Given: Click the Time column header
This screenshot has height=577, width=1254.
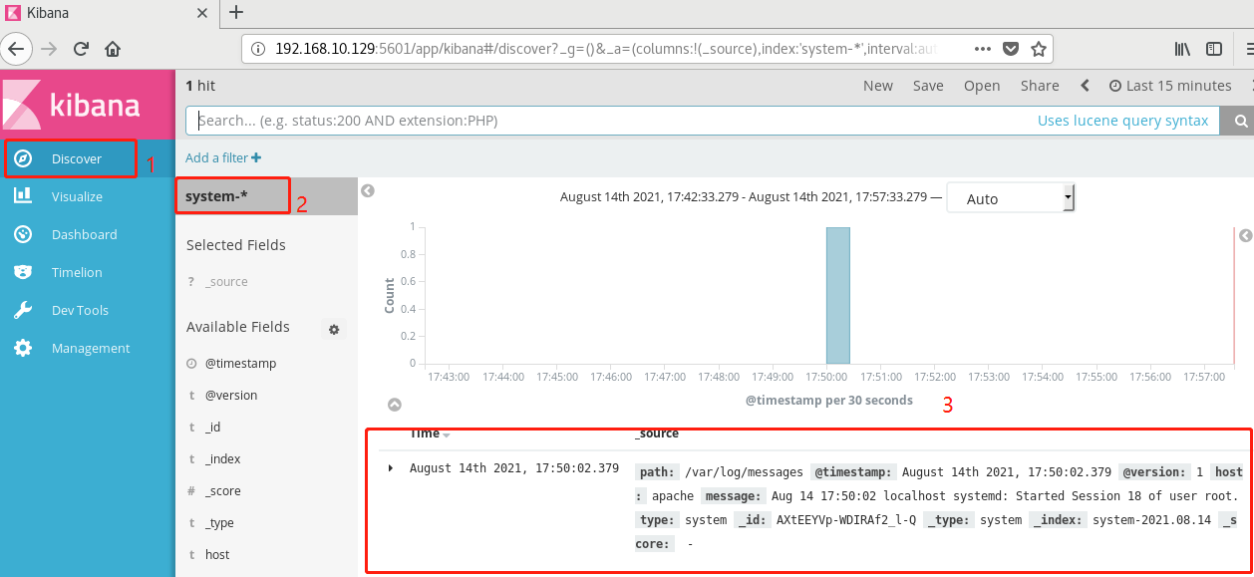Looking at the screenshot, I should pos(425,433).
